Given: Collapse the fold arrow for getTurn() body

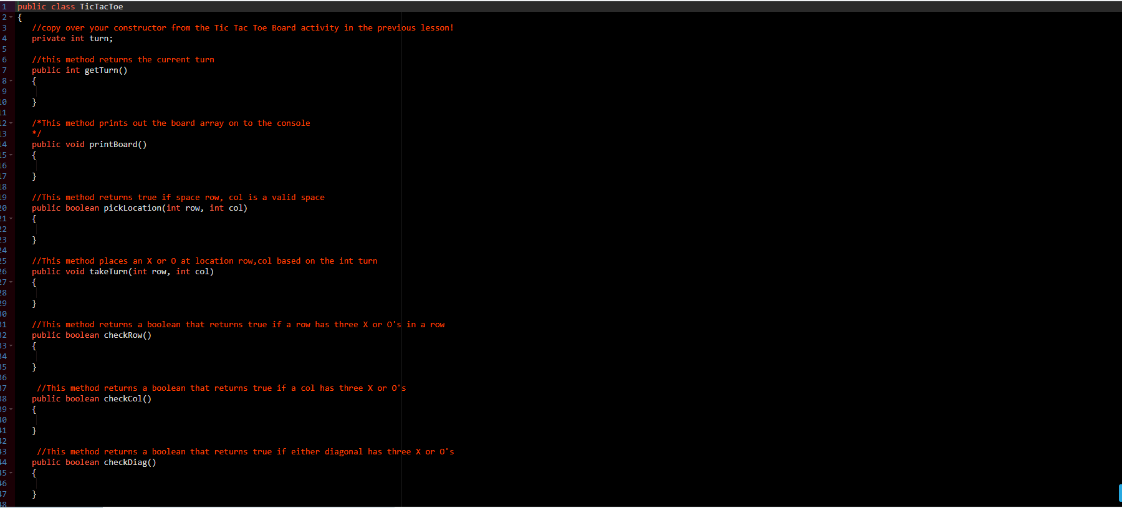Looking at the screenshot, I should 11,81.
